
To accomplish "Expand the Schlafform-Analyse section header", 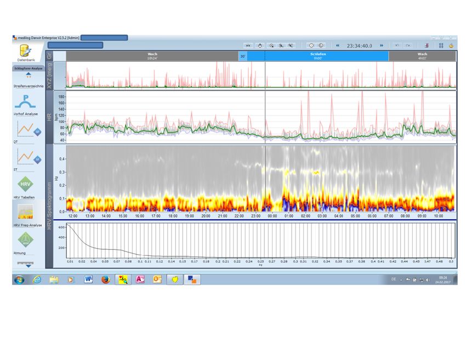I will click(x=29, y=68).
